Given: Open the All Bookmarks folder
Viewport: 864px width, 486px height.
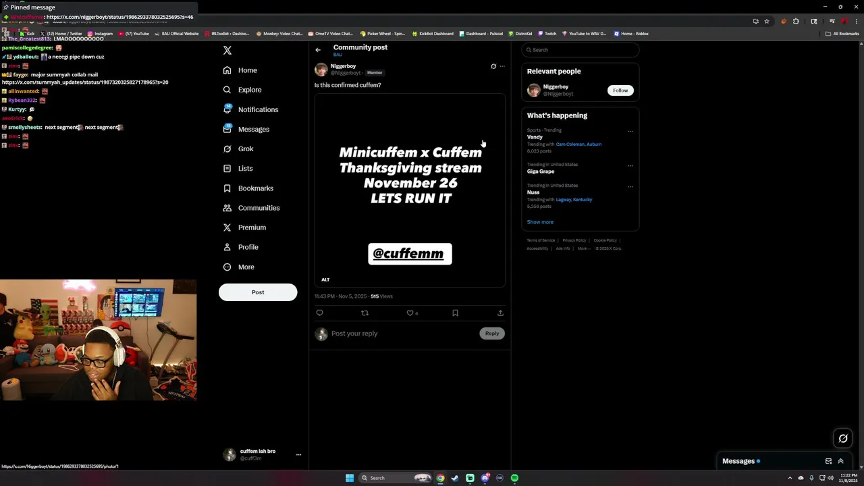Looking at the screenshot, I should click(x=842, y=34).
